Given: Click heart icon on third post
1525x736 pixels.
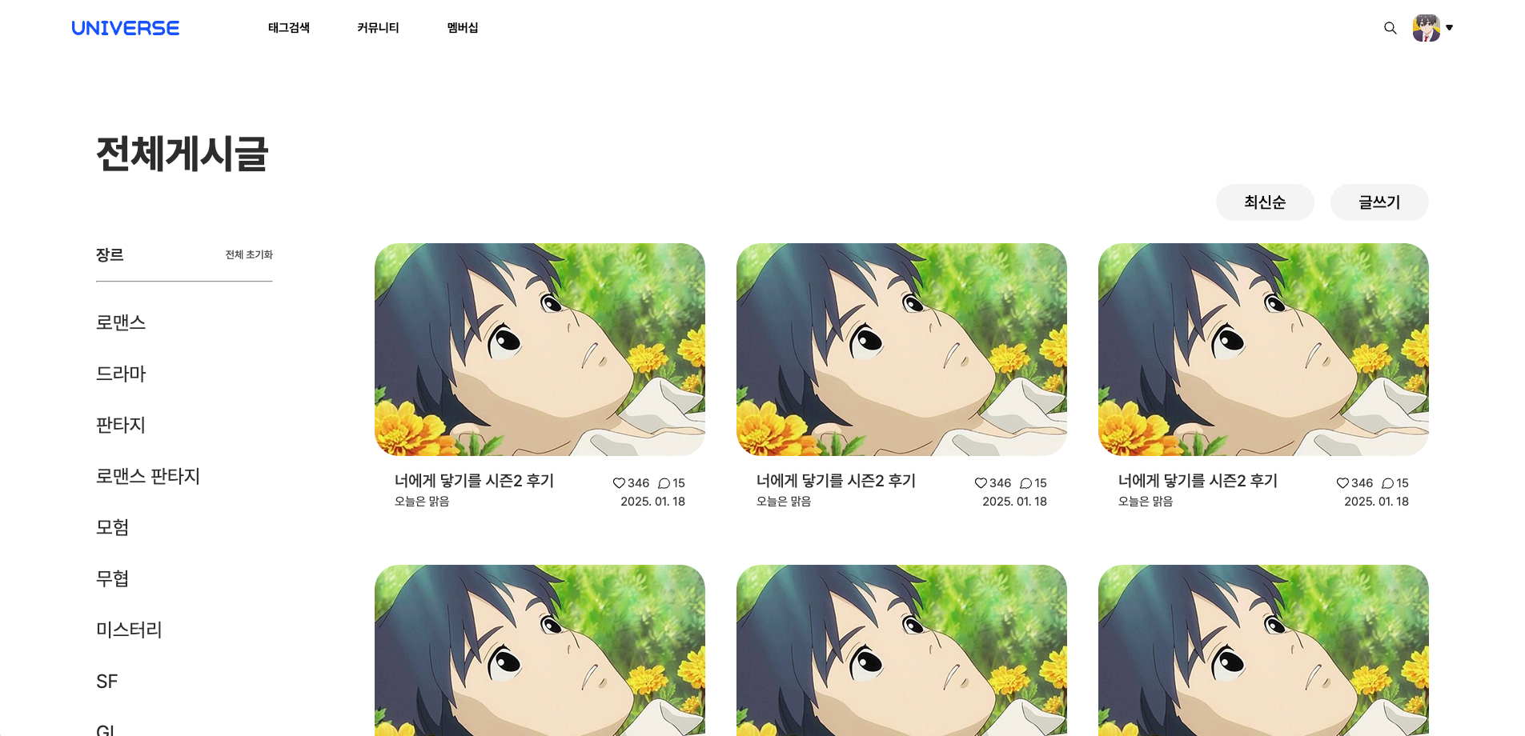Looking at the screenshot, I should (x=1342, y=483).
